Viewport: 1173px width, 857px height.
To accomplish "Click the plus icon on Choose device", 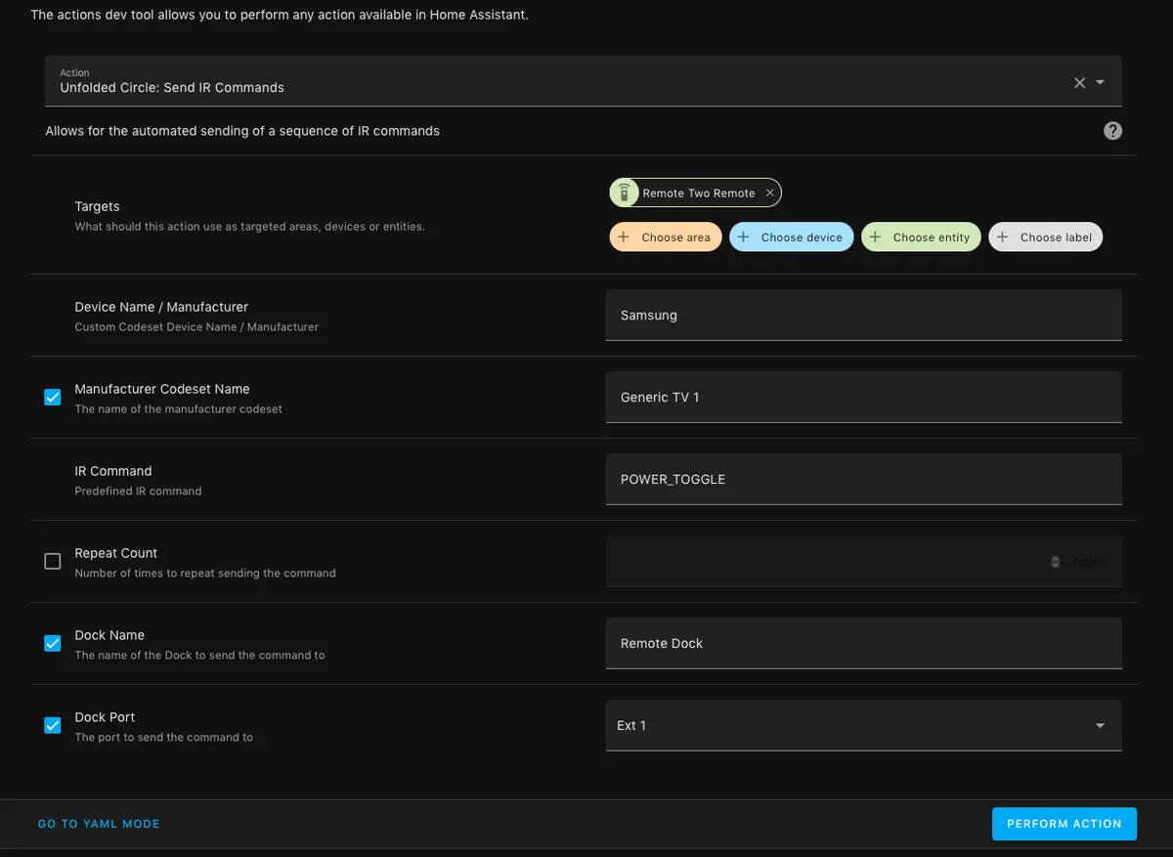I will 743,237.
